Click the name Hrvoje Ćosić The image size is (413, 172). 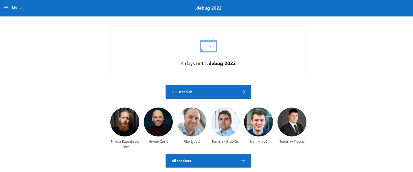point(158,141)
